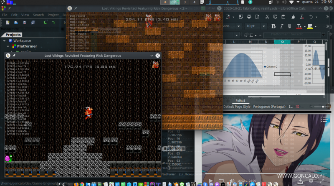Apply red font color in Calc
The width and height of the screenshot is (334, 186).
click(x=299, y=26)
